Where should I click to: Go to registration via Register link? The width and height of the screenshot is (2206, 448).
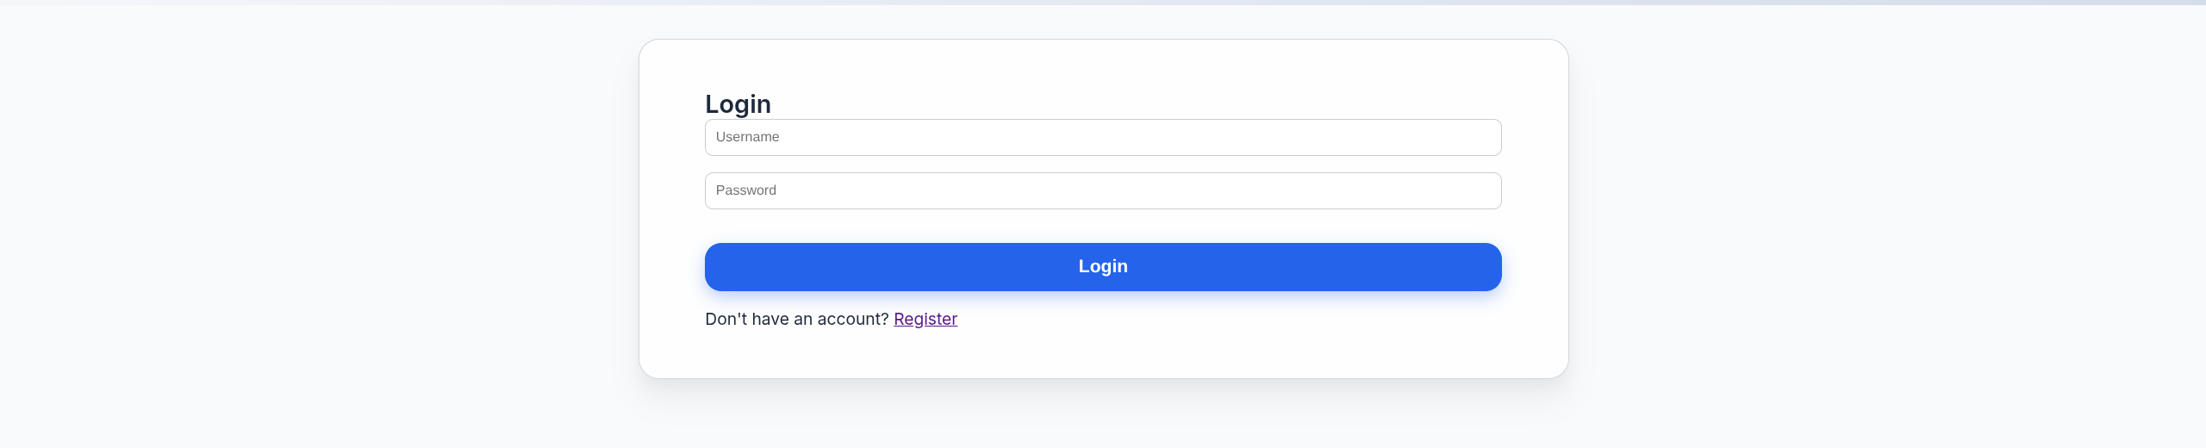tap(925, 320)
